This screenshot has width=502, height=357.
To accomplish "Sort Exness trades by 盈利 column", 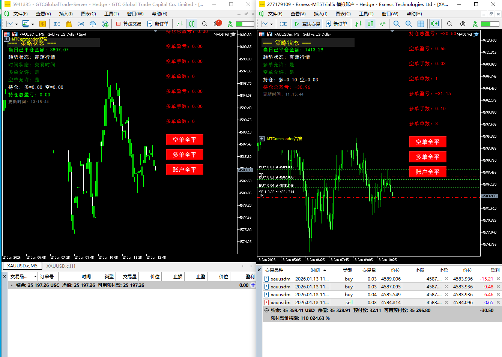I will click(488, 270).
